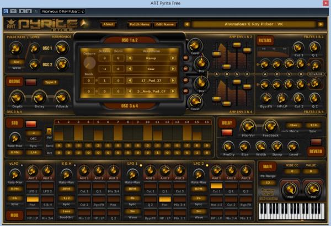Toggle the DRONE on/off switch
This screenshot has width=331, height=226.
(x=31, y=82)
